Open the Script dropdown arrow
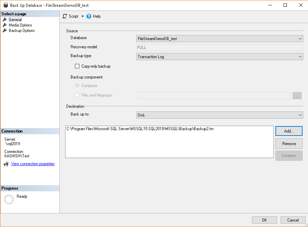 point(82,16)
